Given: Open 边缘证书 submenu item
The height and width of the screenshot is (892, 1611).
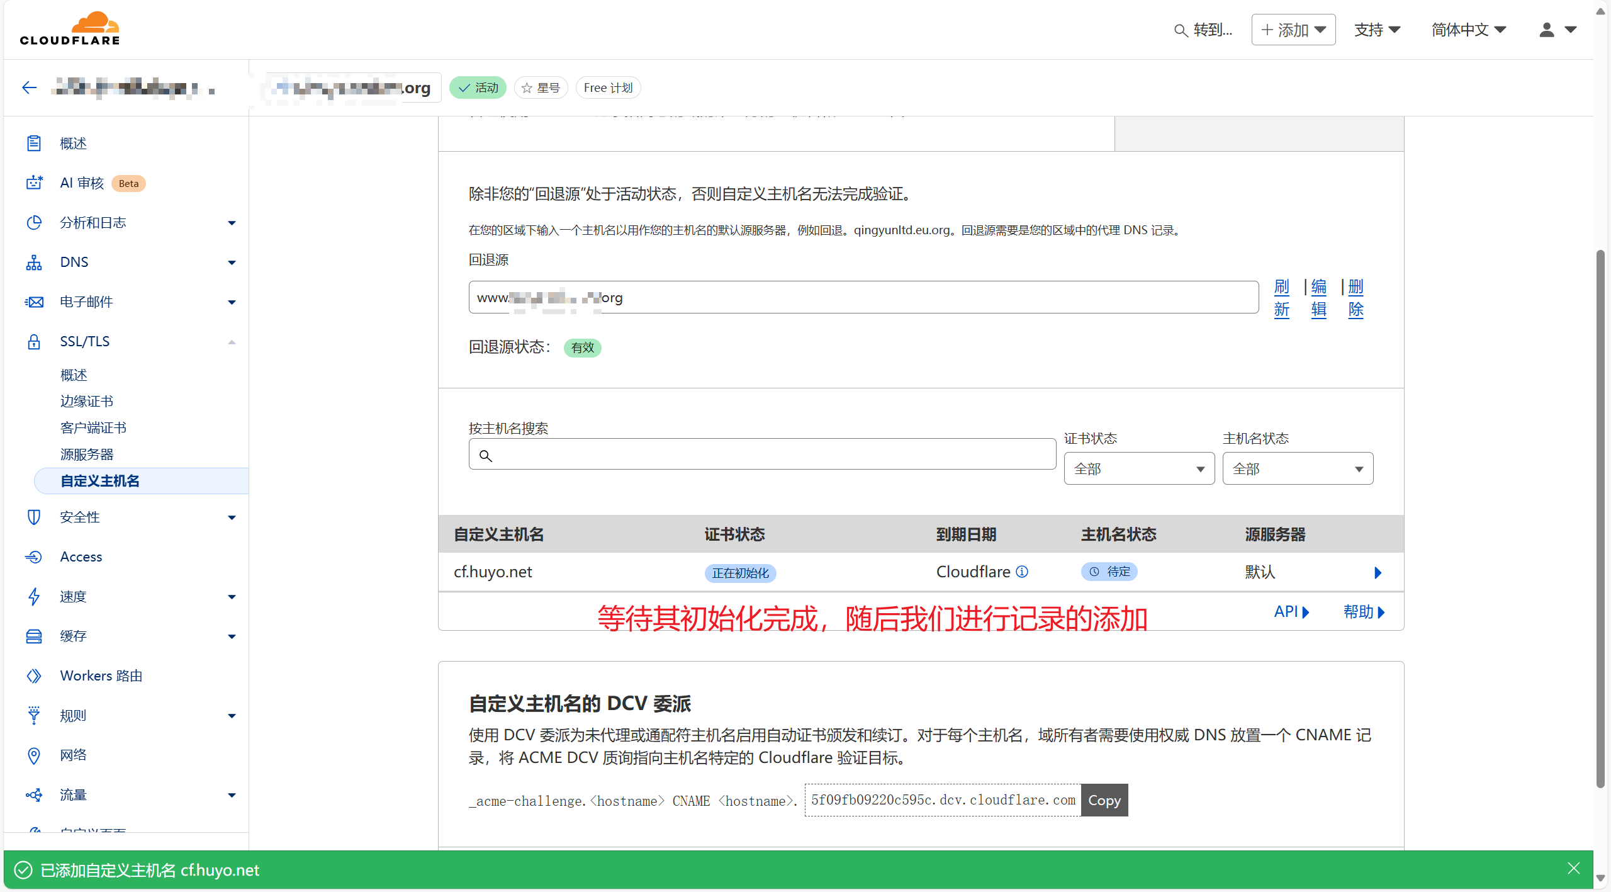Looking at the screenshot, I should click(x=87, y=402).
